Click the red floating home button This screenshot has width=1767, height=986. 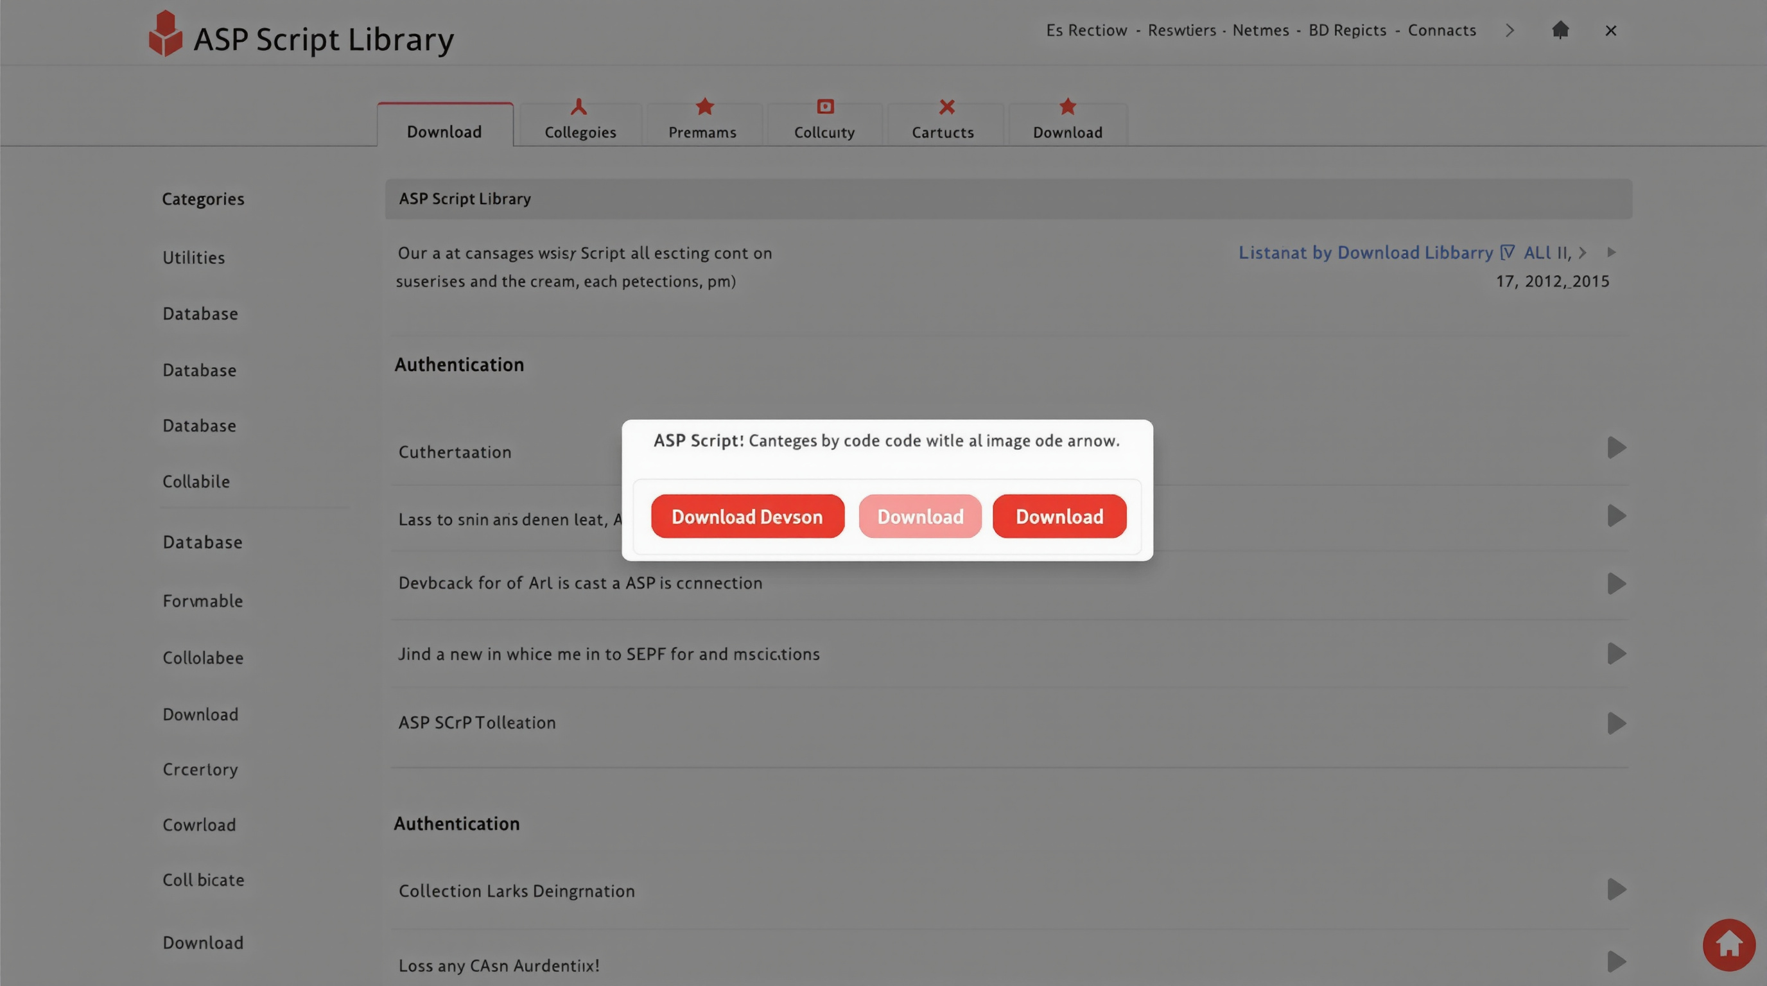click(x=1728, y=944)
